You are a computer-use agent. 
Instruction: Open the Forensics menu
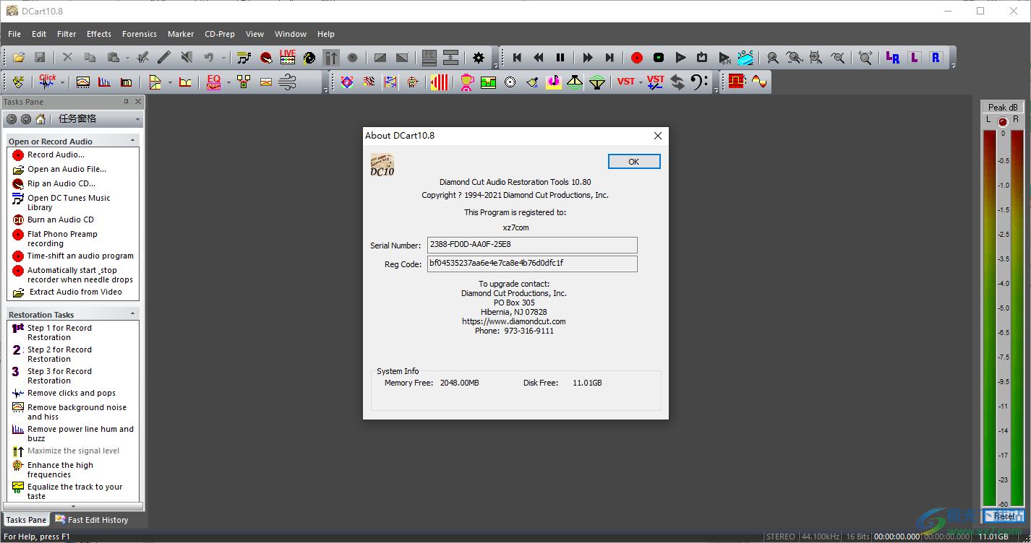[x=140, y=34]
